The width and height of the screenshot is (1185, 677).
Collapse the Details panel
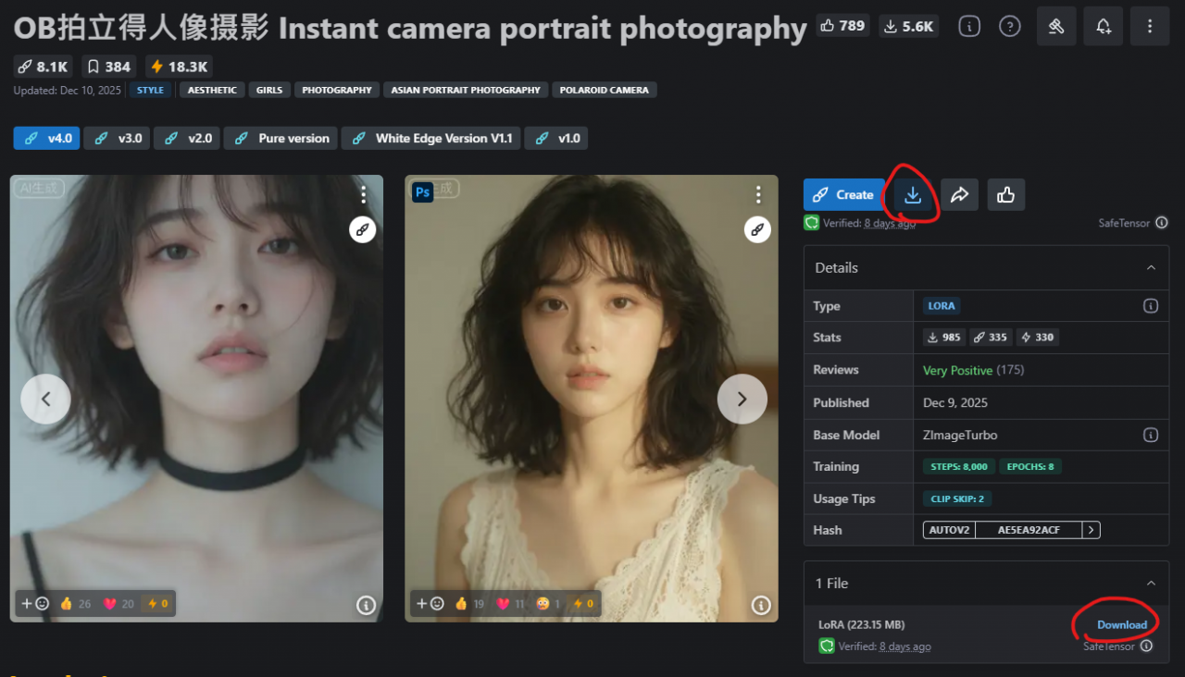pos(1151,268)
